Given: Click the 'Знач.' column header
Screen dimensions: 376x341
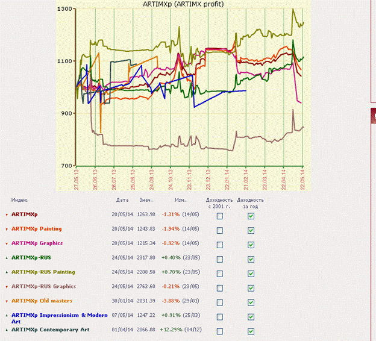Looking at the screenshot, I should [x=146, y=200].
